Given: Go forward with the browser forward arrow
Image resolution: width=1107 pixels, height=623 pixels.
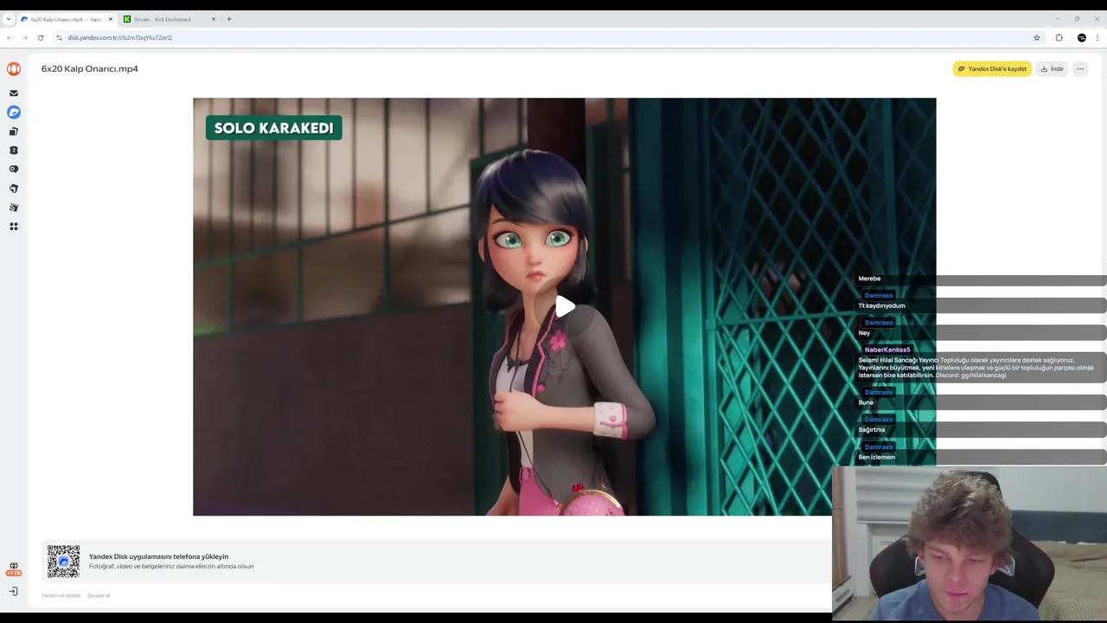Looking at the screenshot, I should (x=25, y=38).
